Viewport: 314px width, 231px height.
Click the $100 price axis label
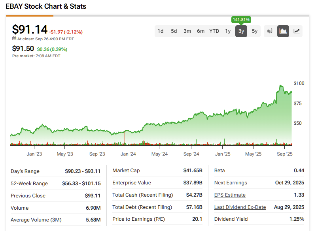(299, 83)
